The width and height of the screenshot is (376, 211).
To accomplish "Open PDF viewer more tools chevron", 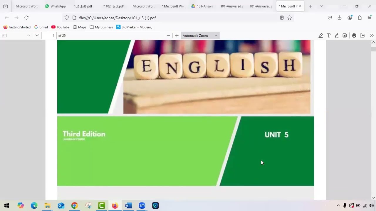I will coord(372,35).
